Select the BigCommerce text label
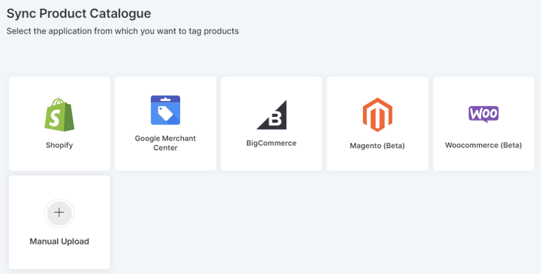 [272, 143]
